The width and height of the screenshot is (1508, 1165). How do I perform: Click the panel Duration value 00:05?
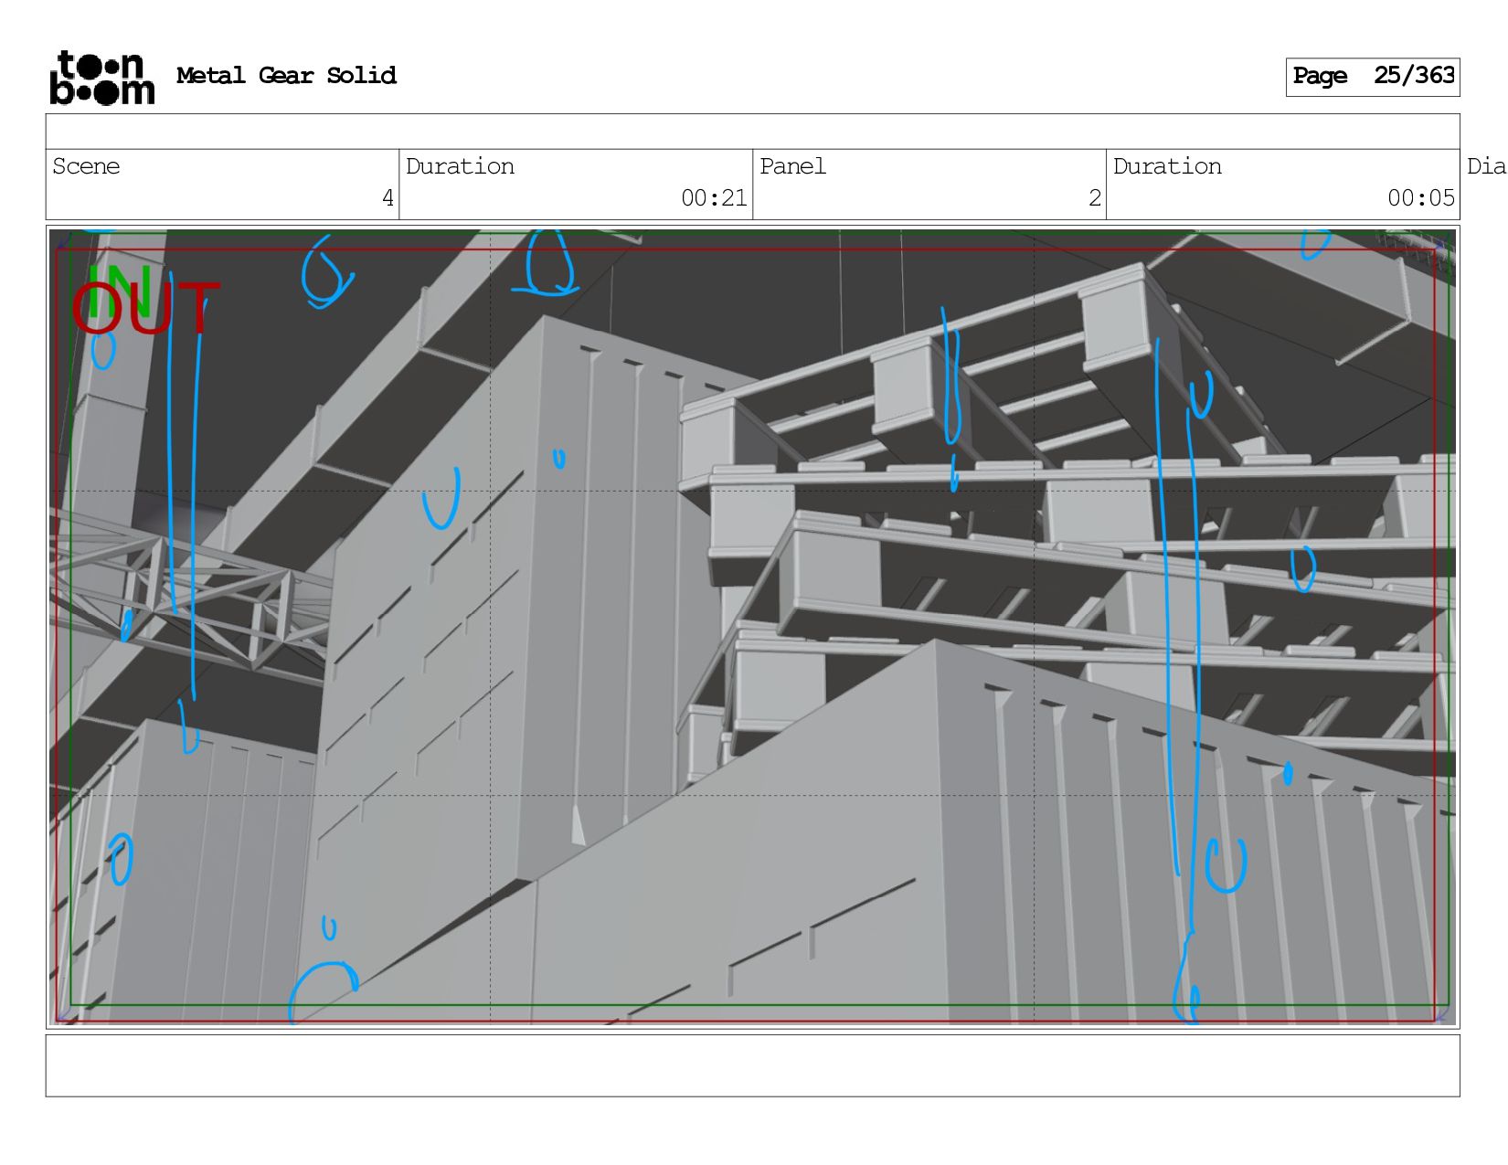tap(1421, 198)
